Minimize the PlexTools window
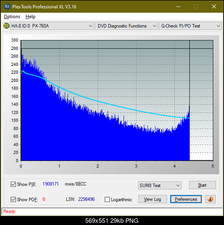224x225 pixels. (178, 7)
